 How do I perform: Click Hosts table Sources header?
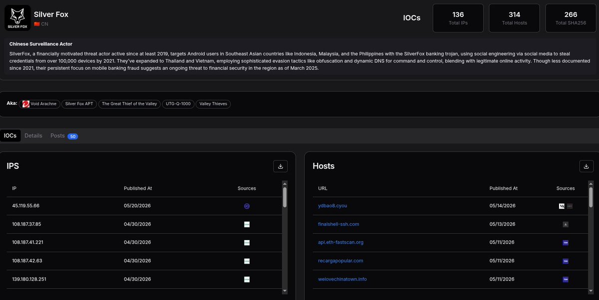566,188
